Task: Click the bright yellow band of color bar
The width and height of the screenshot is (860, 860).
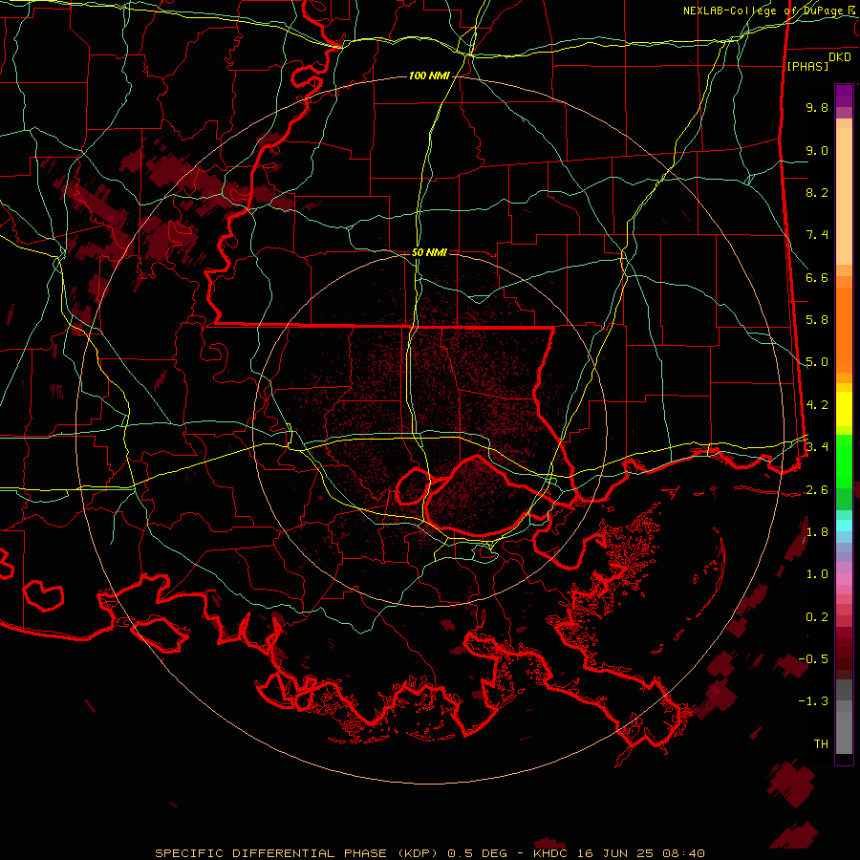Action: (x=844, y=409)
